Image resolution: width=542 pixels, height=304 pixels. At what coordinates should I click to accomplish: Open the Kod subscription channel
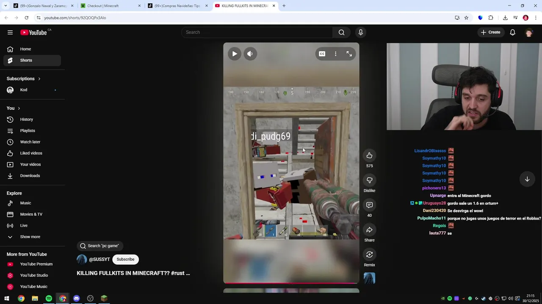coord(32,90)
